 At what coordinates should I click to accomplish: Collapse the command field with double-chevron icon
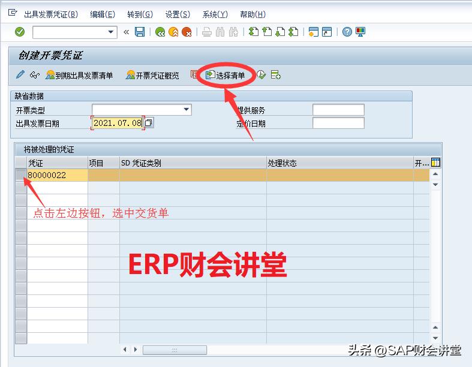point(126,32)
